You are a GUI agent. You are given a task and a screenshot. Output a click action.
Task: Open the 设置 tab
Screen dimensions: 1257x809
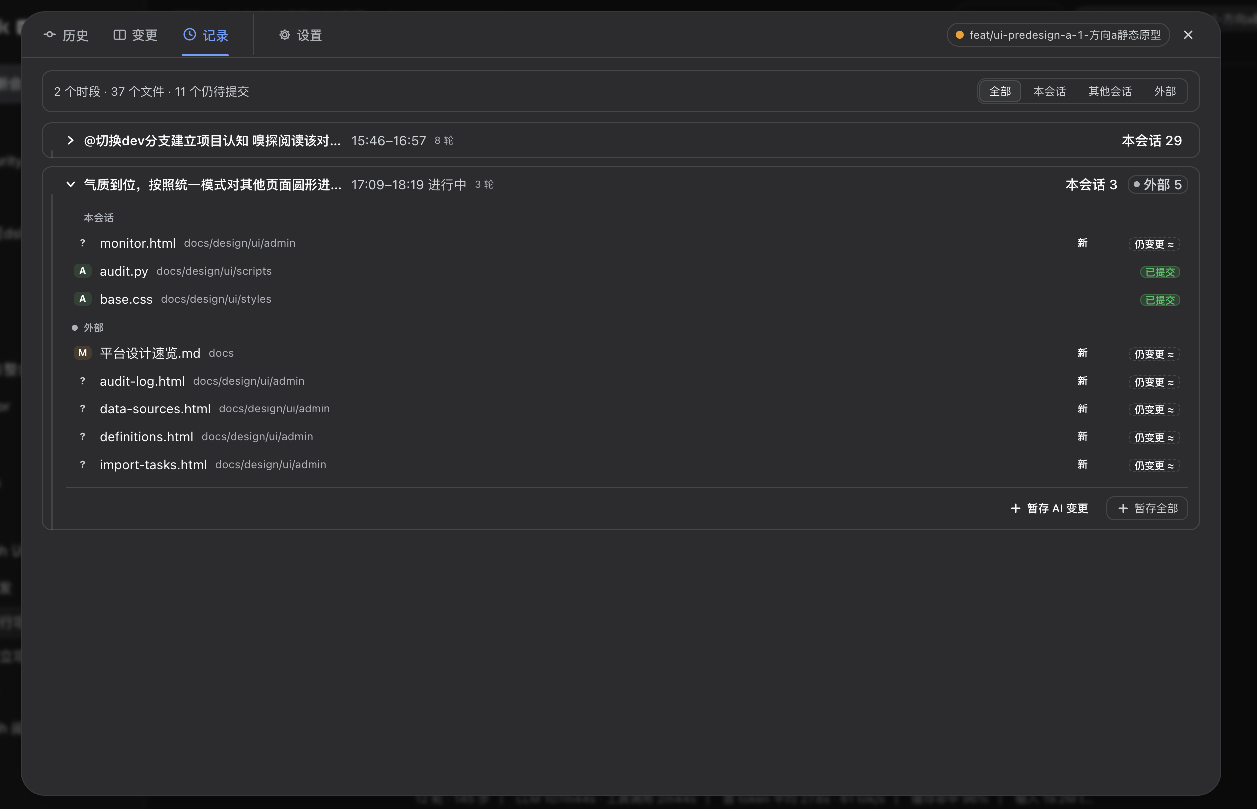coord(300,35)
